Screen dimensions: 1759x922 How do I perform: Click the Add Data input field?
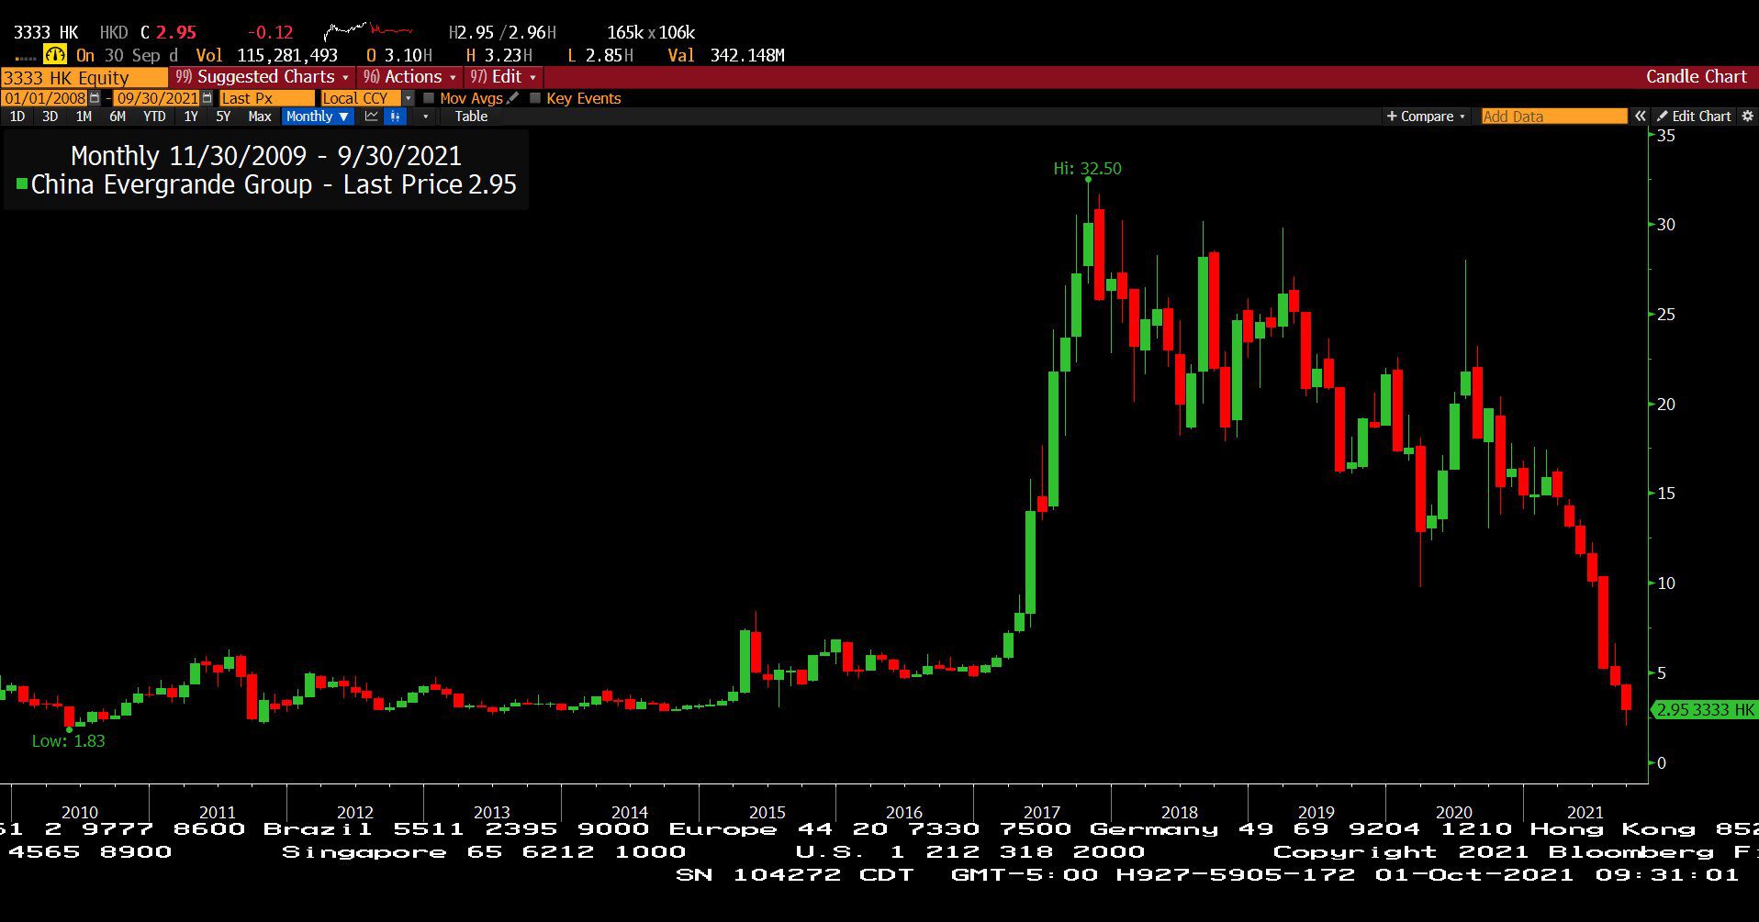click(1554, 117)
